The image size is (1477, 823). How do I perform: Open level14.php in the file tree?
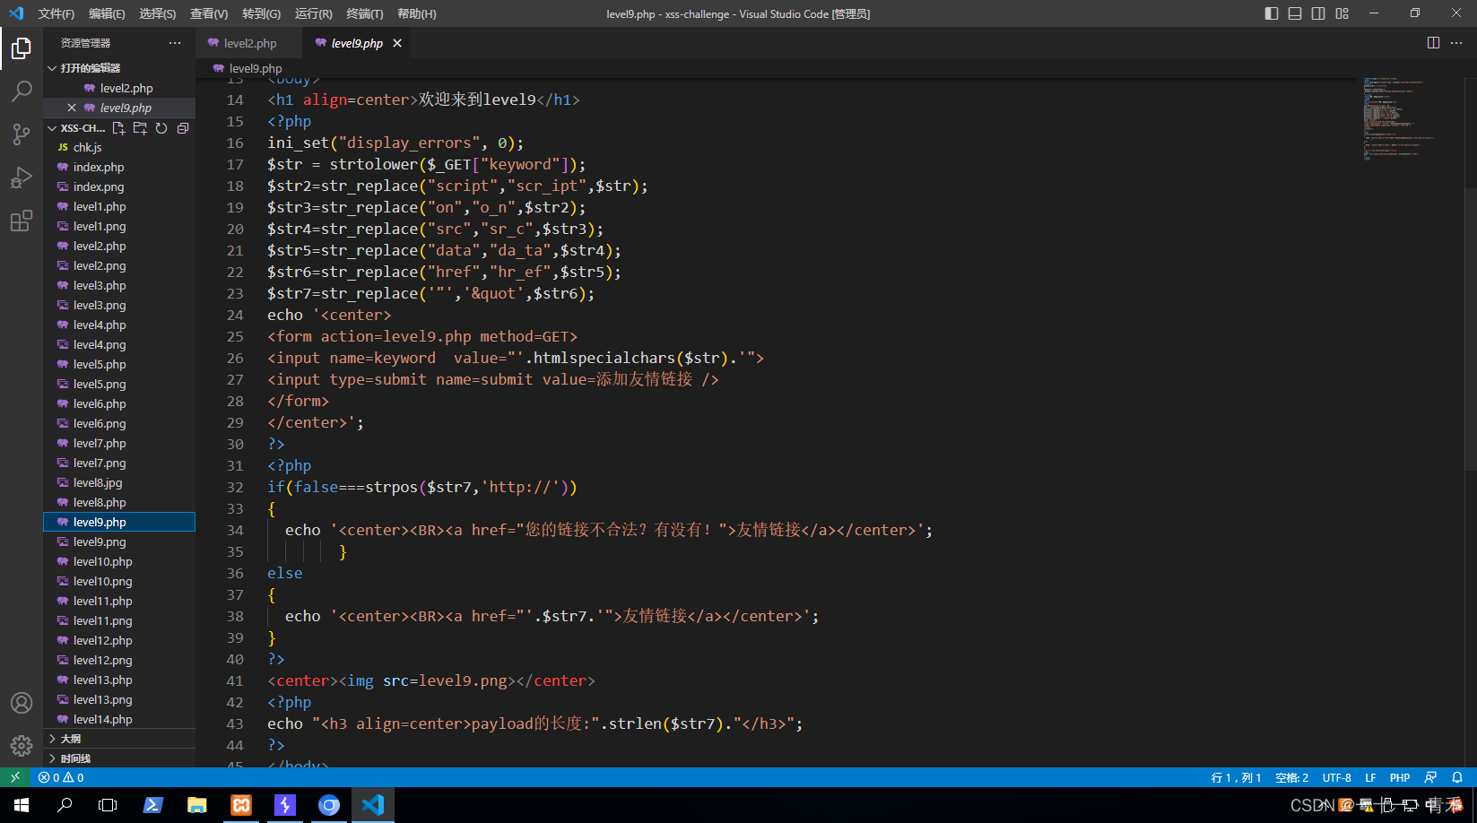click(119, 719)
